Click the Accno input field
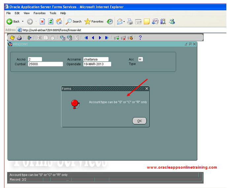231x188 pixels. point(35,59)
